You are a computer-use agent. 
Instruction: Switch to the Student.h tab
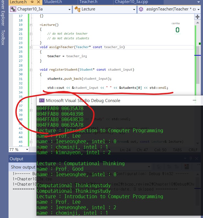(x=53, y=2)
